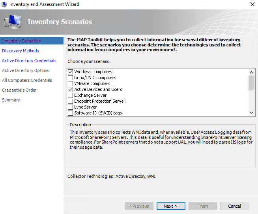This screenshot has height=214, width=258.
Task: Close the Inventory and Assessment Wizard
Action: tap(252, 4)
